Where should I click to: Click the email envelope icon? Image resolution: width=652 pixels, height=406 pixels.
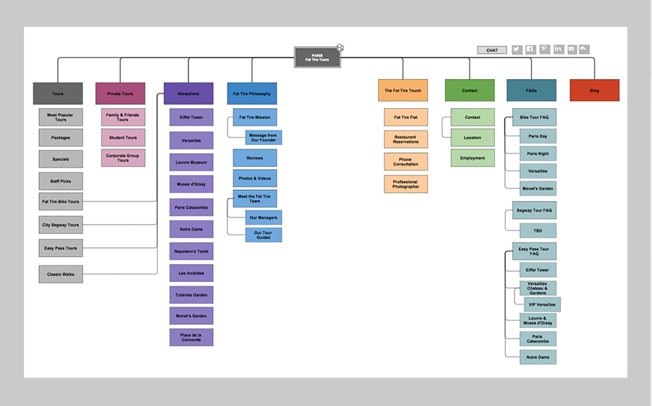tap(572, 49)
